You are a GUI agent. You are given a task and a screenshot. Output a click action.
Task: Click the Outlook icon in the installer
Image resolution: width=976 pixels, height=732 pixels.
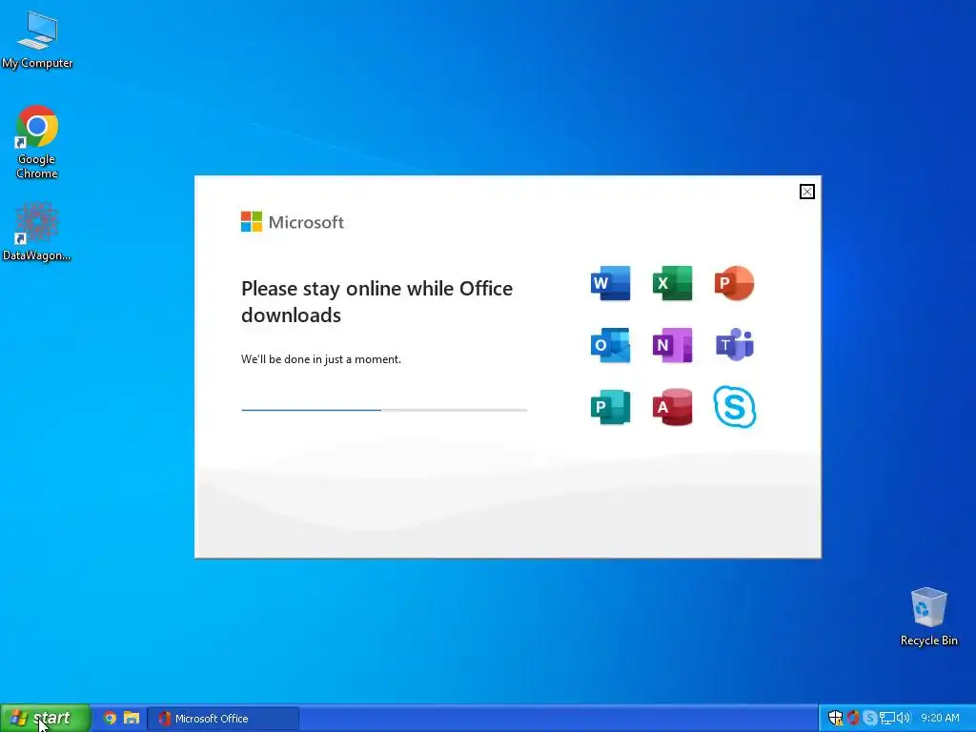coord(610,345)
